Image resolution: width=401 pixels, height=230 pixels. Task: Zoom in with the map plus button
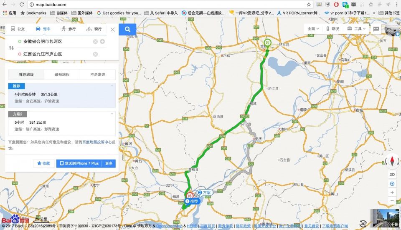[x=392, y=192]
